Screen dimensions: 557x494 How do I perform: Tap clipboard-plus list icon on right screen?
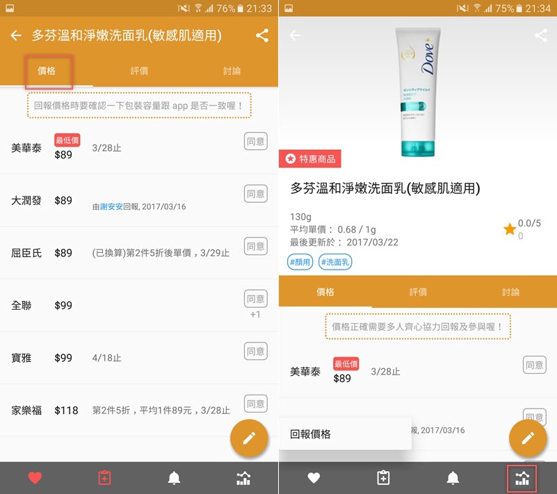tap(383, 478)
